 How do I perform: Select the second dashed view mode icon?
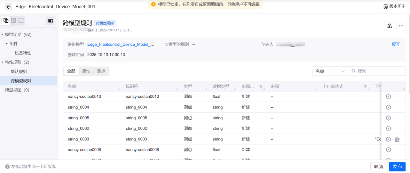click(13, 20)
